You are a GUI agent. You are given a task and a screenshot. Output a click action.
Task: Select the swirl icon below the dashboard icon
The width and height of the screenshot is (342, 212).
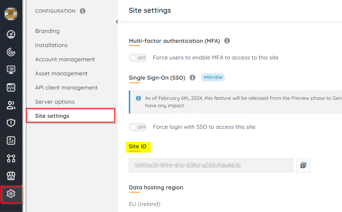point(11,52)
